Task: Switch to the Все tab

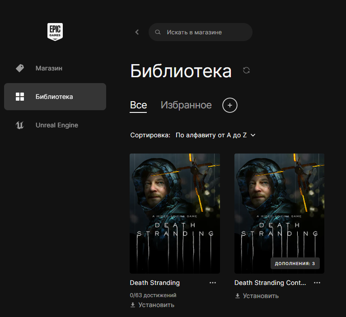Action: coord(138,105)
